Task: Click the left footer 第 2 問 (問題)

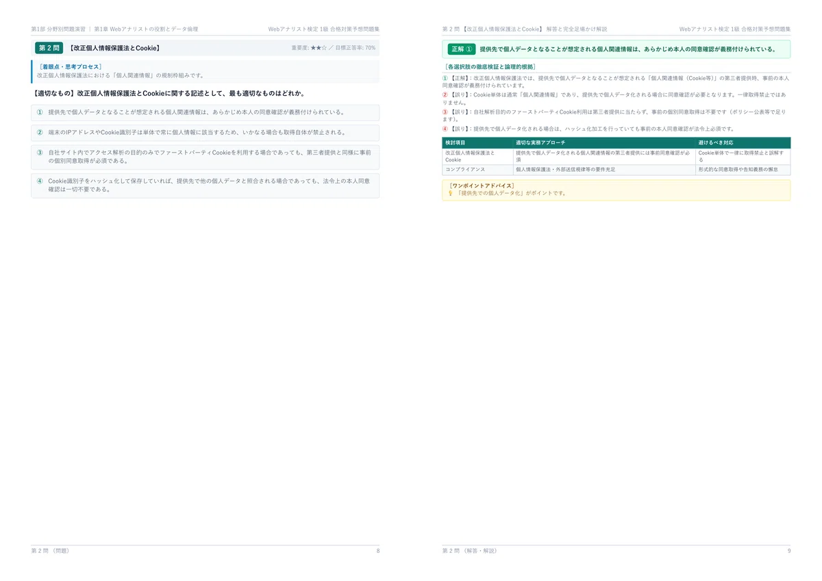Action: 50,551
